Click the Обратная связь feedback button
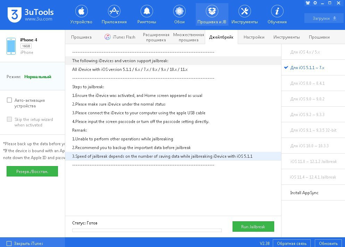The height and width of the screenshot is (247, 345). coord(292,244)
